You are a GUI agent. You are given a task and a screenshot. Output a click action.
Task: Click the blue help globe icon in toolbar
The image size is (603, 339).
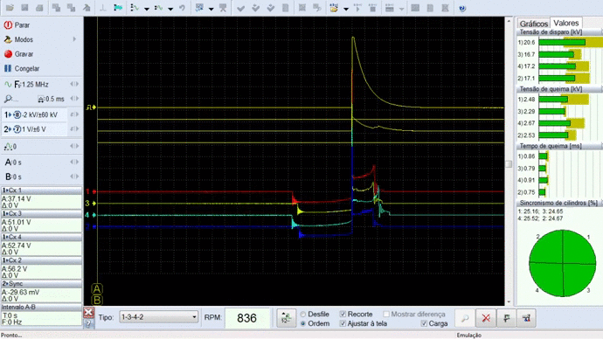(462, 8)
